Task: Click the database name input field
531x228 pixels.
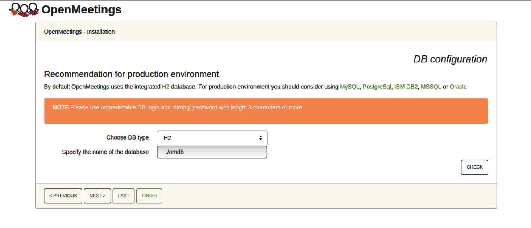Action: [x=212, y=152]
